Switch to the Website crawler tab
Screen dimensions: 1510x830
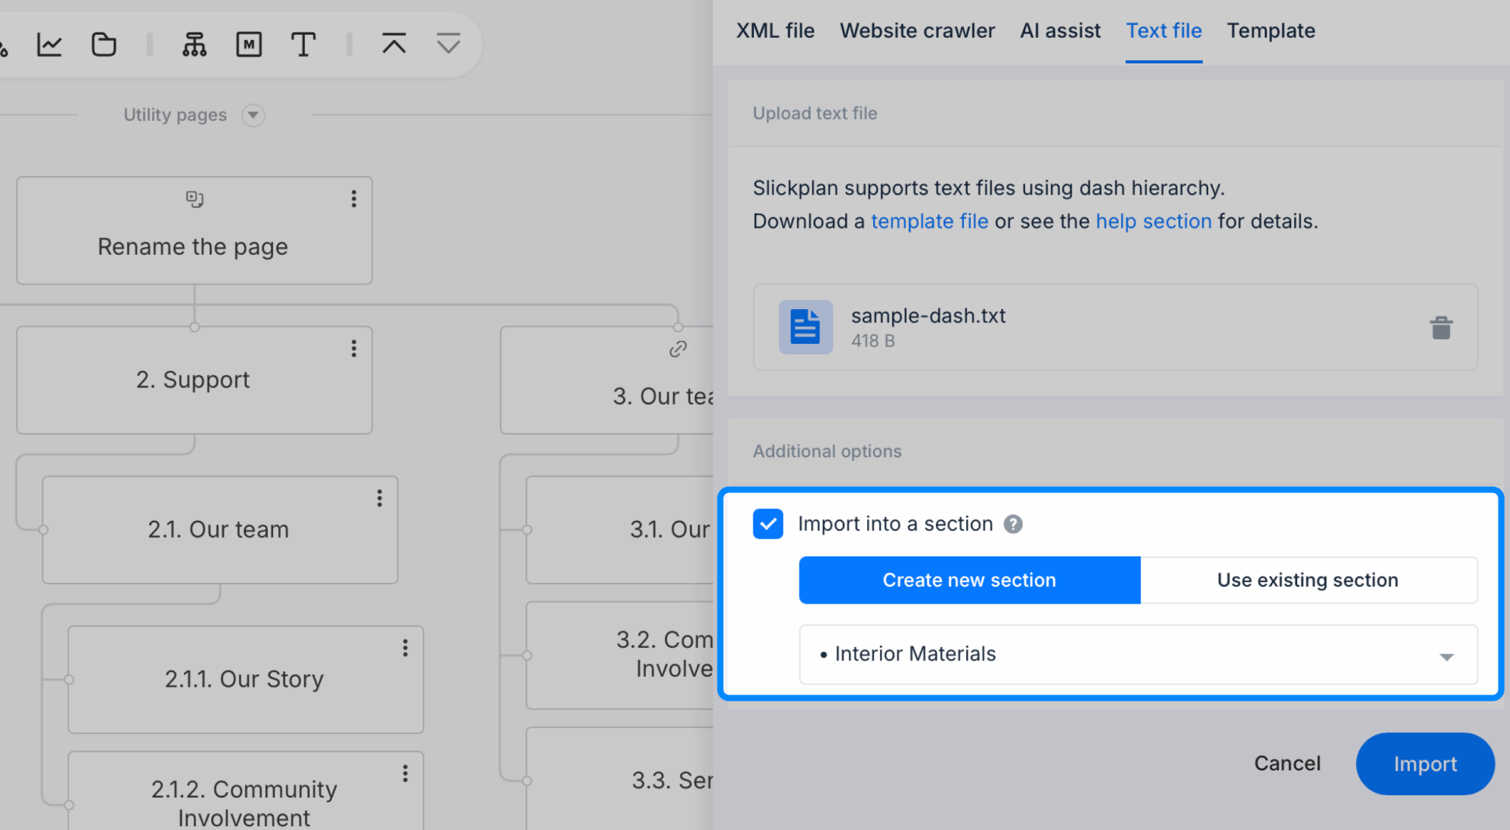(917, 31)
